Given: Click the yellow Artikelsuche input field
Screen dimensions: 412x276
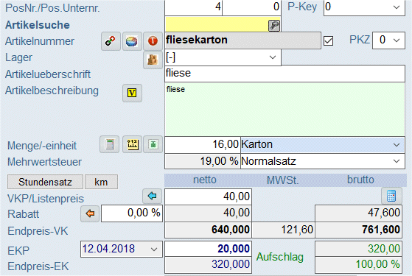Looking at the screenshot, I should 217,25.
